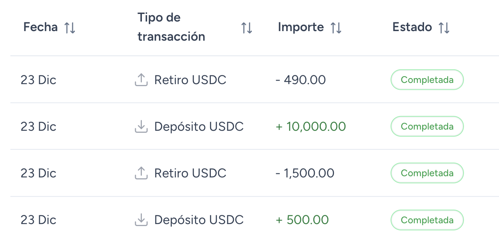Click the deposit icon on the 500.00 row

point(141,219)
